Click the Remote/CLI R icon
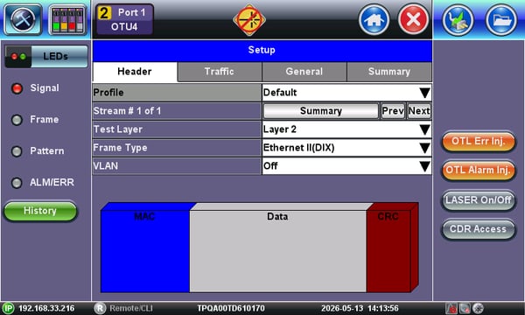The height and width of the screenshot is (315, 525). pos(100,308)
